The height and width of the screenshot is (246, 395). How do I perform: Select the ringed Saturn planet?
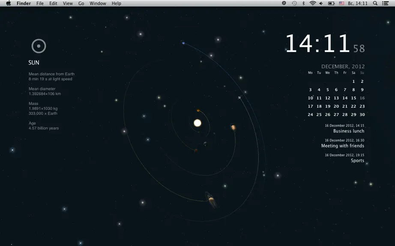(x=211, y=200)
